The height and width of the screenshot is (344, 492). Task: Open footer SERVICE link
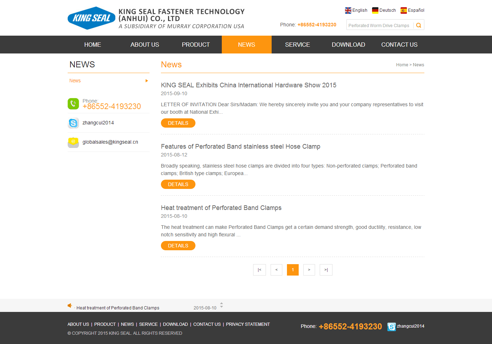click(x=148, y=324)
